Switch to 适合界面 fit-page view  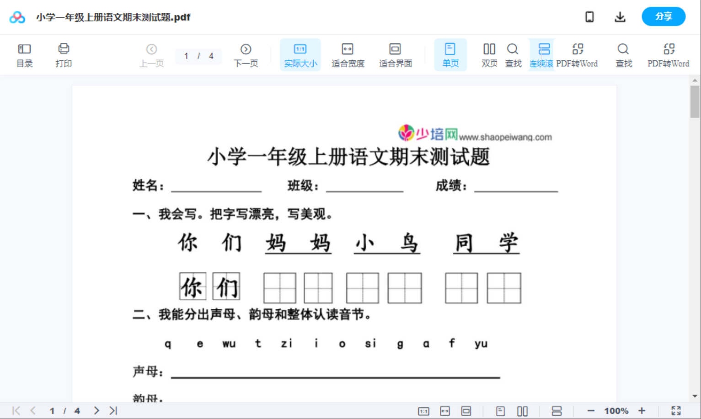click(395, 54)
